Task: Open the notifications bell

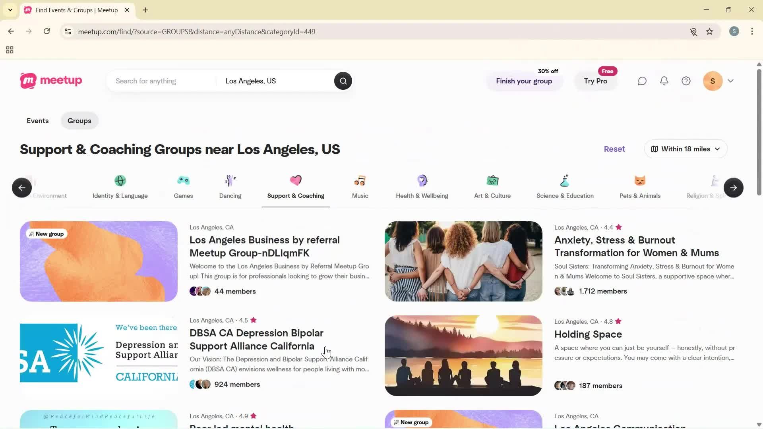Action: tap(664, 81)
